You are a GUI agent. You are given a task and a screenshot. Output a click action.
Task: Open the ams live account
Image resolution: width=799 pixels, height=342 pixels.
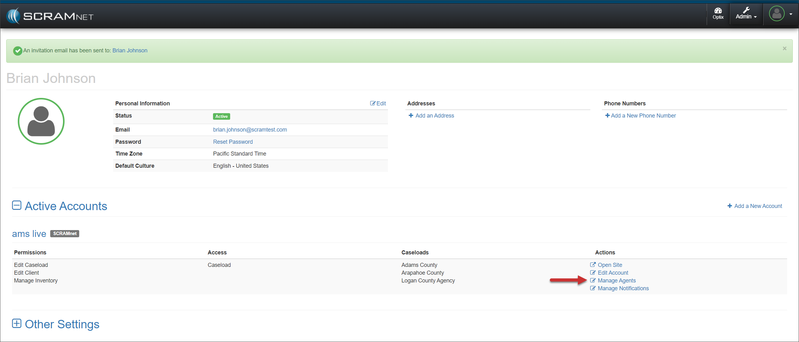pyautogui.click(x=29, y=234)
